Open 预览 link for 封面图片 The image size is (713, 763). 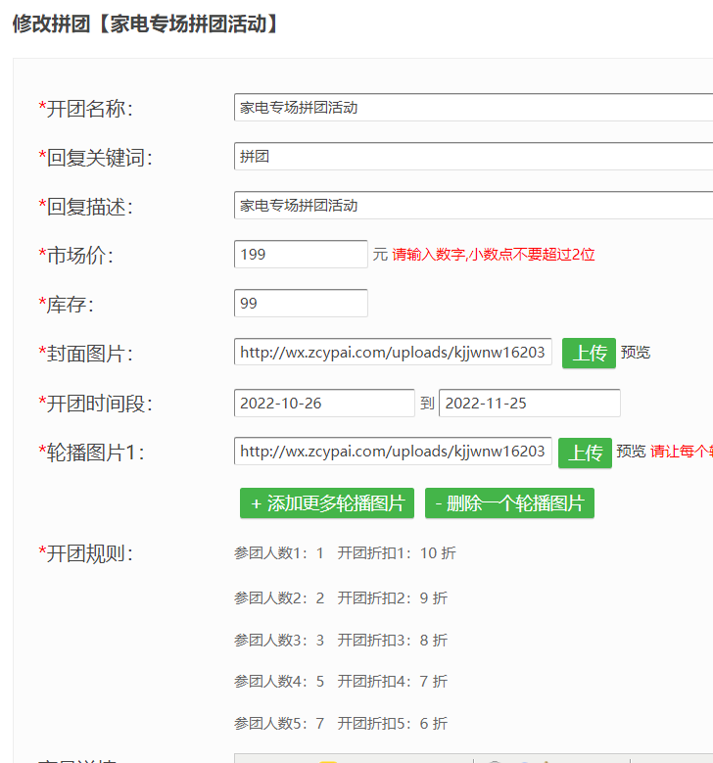(636, 353)
